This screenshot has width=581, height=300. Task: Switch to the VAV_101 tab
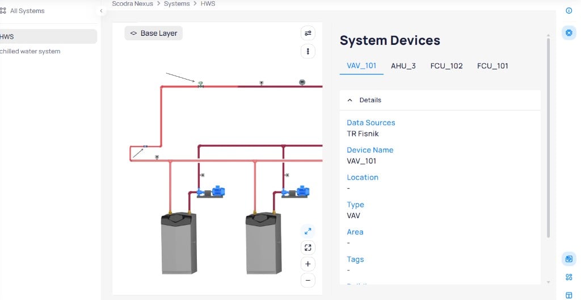(361, 66)
